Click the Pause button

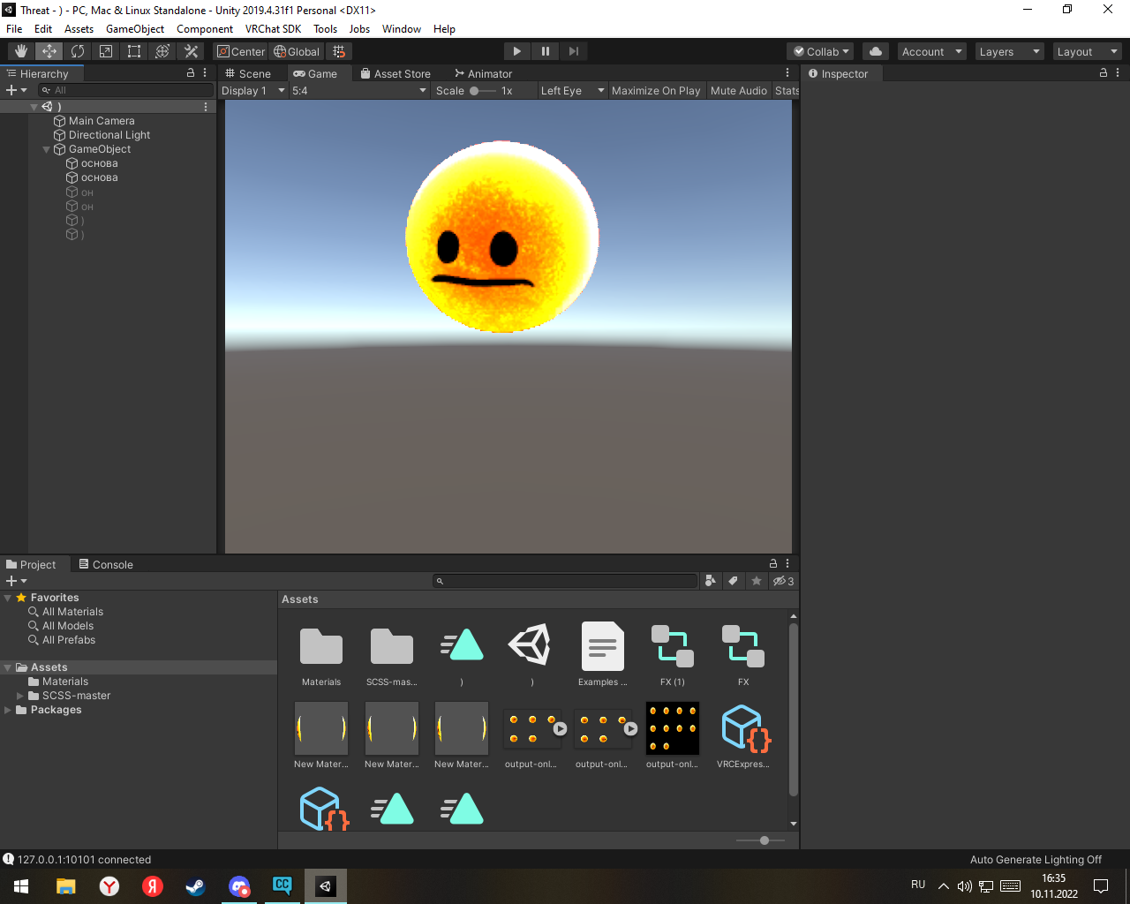546,51
